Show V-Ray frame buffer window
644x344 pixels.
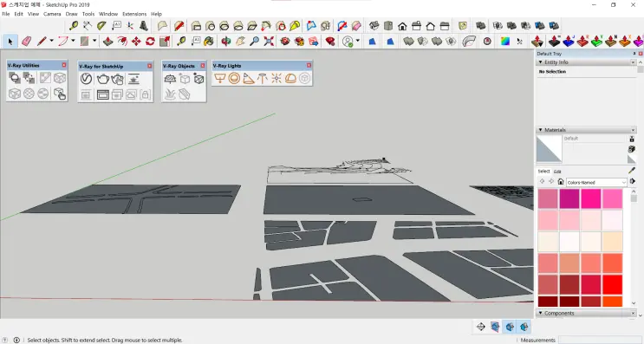click(102, 94)
